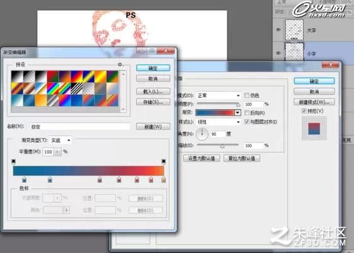Click the right opacity stop above gradient
354x253 pixels.
pos(163,162)
